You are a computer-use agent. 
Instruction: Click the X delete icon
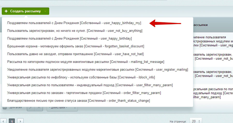click(x=38, y=107)
